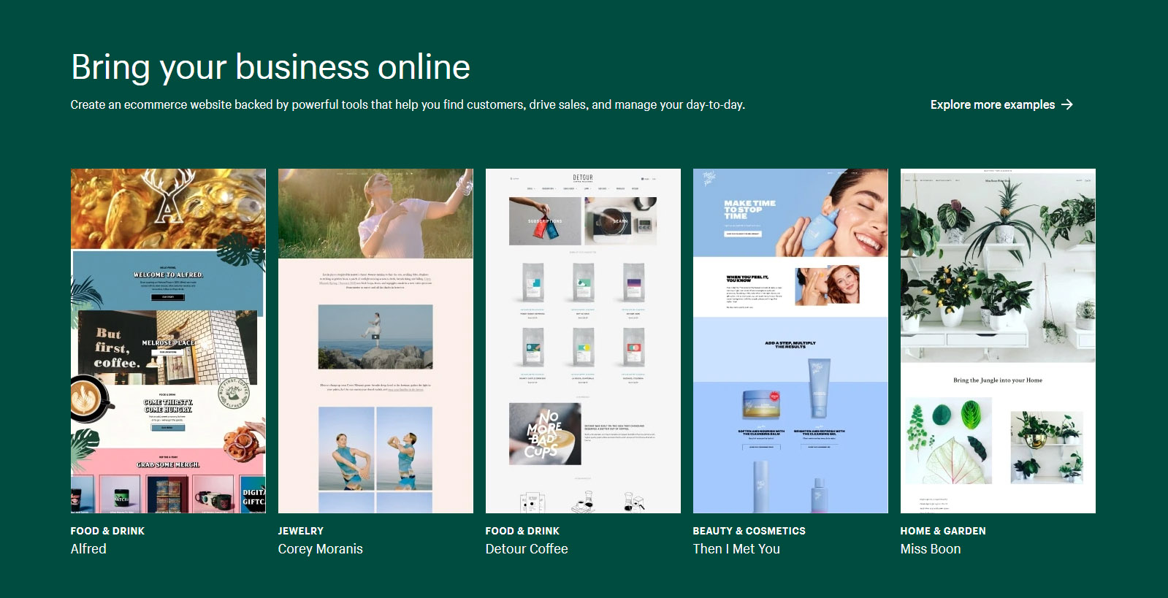Click the Detour Coffee store name
This screenshot has height=598, width=1168.
pyautogui.click(x=527, y=549)
